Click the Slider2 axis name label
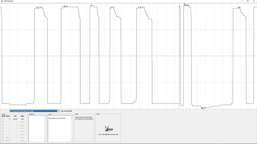257x144 pixels. pyautogui.click(x=8, y=141)
